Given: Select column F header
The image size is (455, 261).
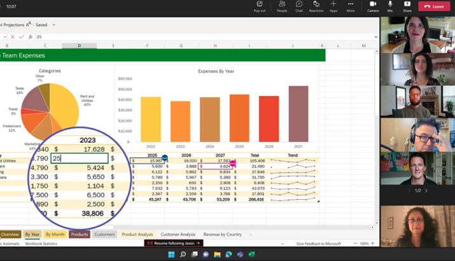Looking at the screenshot, I should pyautogui.click(x=147, y=46).
